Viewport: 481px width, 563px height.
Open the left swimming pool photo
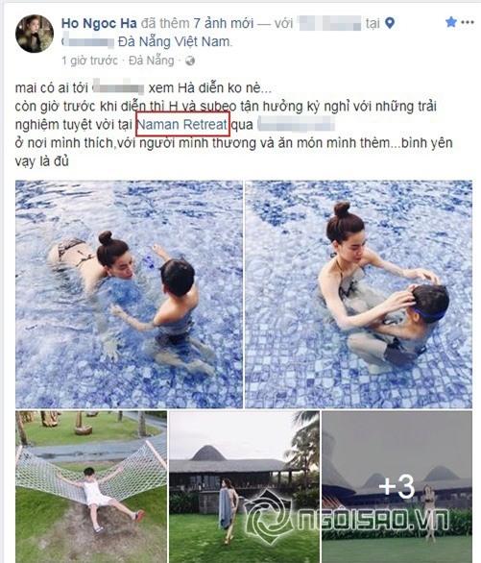pyautogui.click(x=129, y=294)
